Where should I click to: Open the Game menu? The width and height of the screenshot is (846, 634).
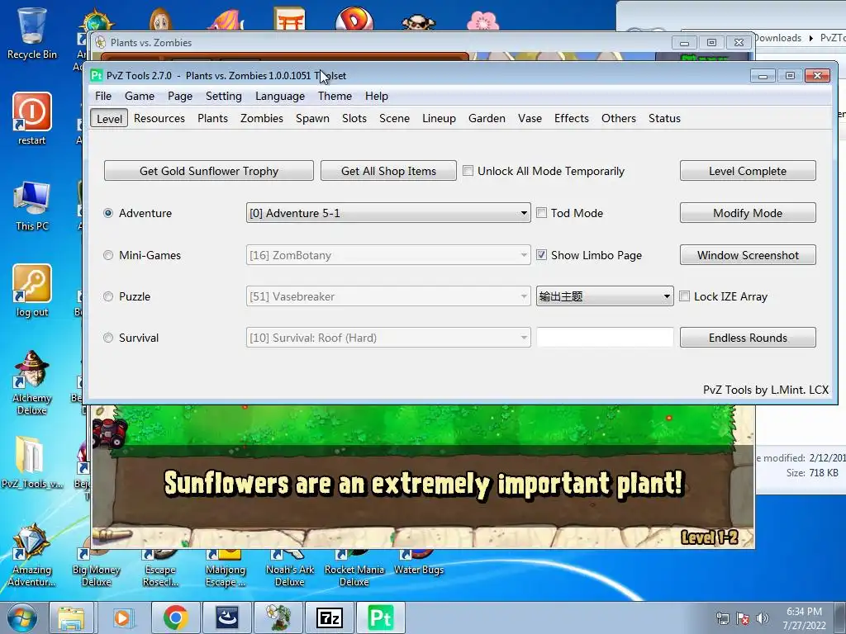pos(139,96)
